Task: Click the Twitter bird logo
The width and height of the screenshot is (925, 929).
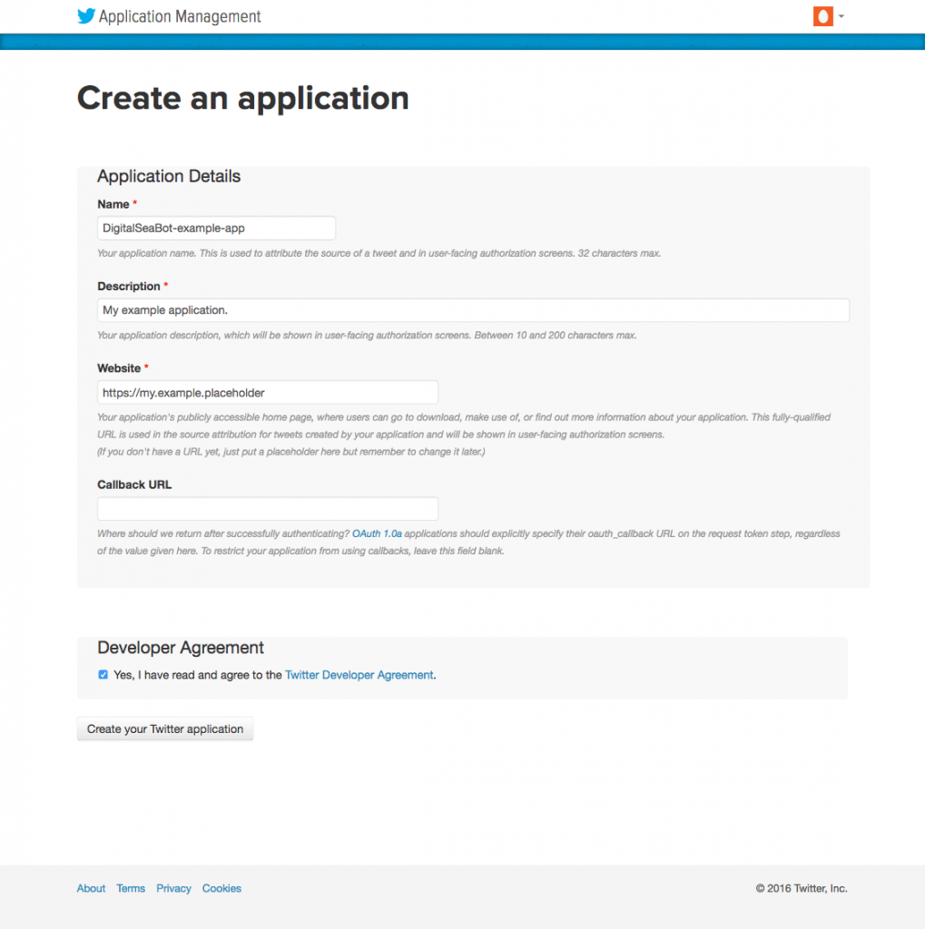Action: (86, 16)
